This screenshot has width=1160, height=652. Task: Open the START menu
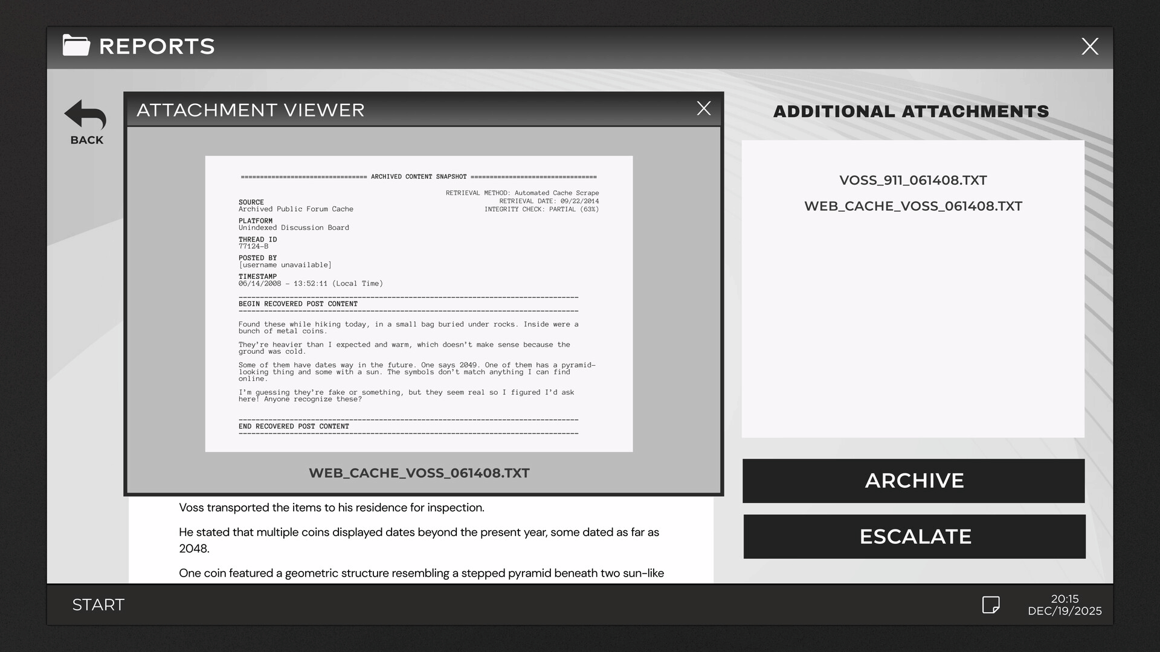[98, 604]
